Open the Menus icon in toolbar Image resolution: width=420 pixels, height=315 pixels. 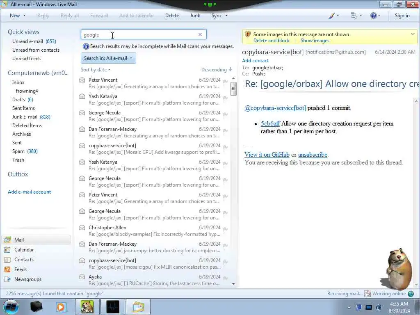tap(354, 16)
